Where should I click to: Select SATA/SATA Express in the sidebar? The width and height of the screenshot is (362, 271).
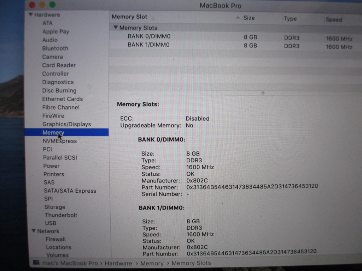click(70, 191)
